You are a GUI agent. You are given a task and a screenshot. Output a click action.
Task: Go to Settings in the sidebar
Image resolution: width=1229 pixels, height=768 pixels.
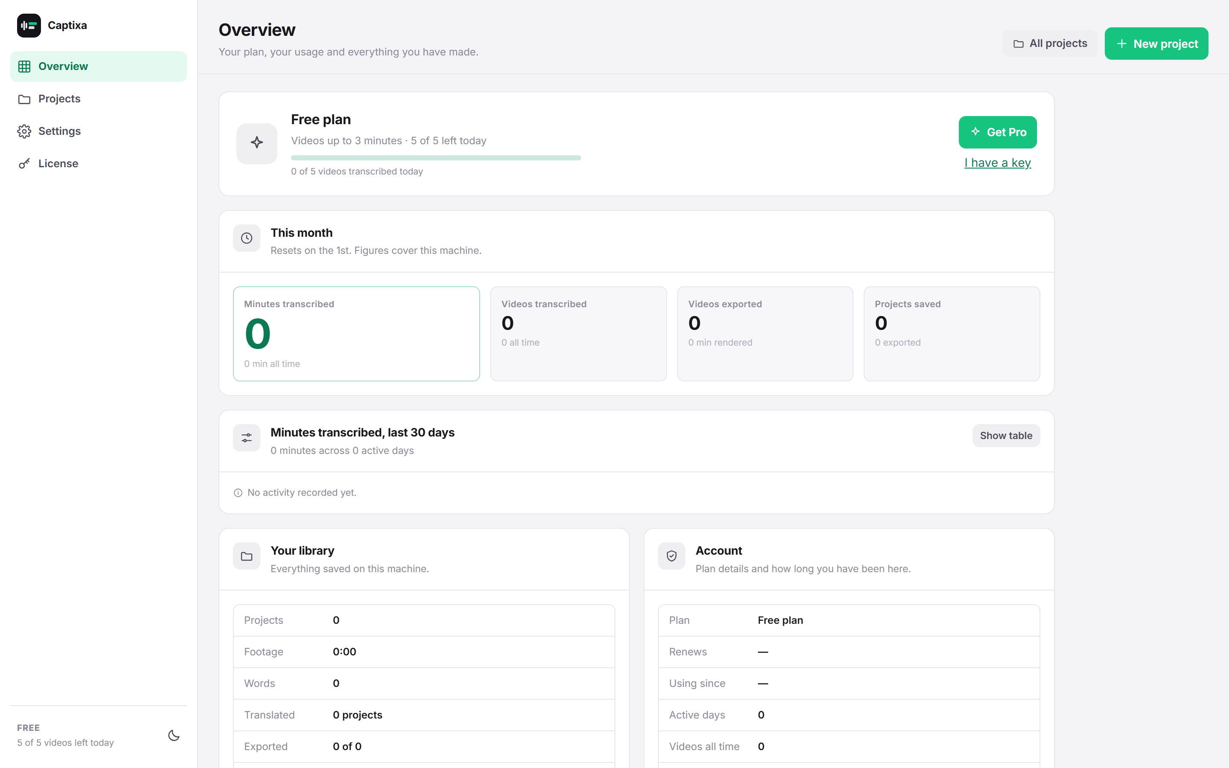click(x=99, y=131)
